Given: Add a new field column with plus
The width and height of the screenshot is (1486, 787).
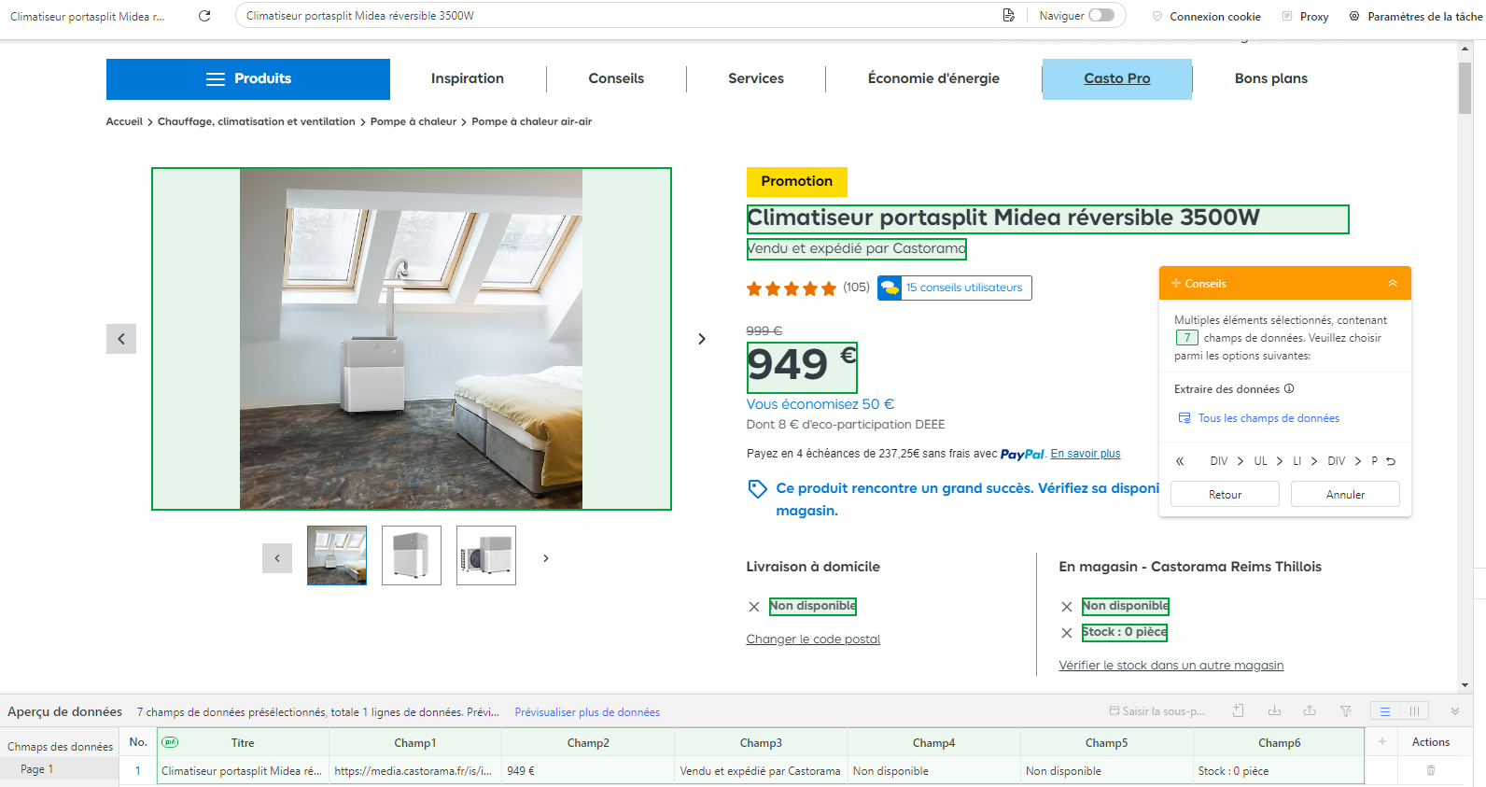Looking at the screenshot, I should [x=1382, y=742].
